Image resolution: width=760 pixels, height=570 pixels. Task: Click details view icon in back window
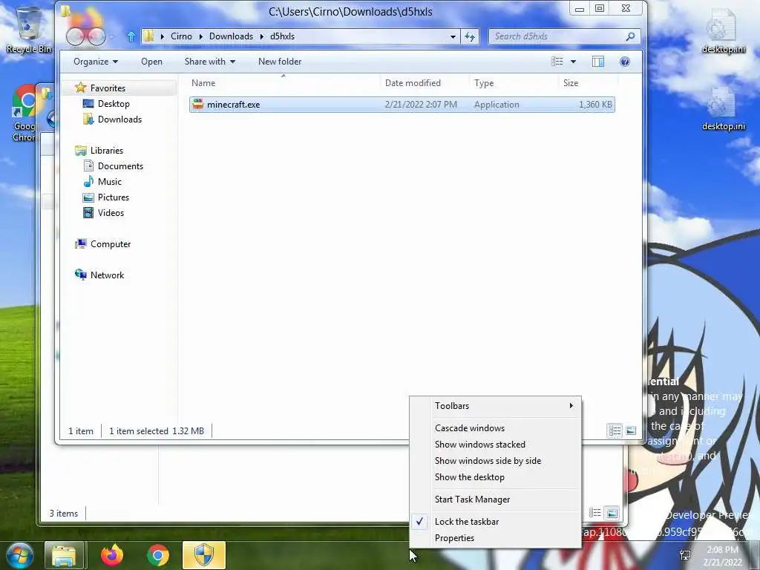(x=595, y=513)
